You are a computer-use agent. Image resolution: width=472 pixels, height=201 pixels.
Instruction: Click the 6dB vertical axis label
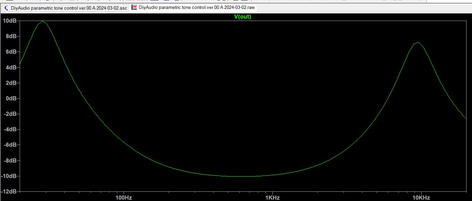[11, 52]
